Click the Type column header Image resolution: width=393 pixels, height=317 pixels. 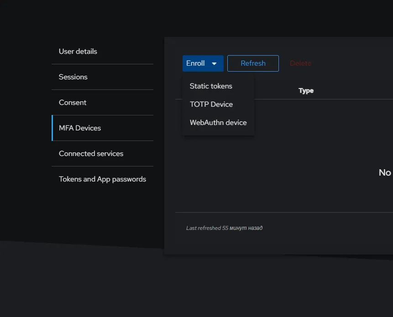coord(306,91)
